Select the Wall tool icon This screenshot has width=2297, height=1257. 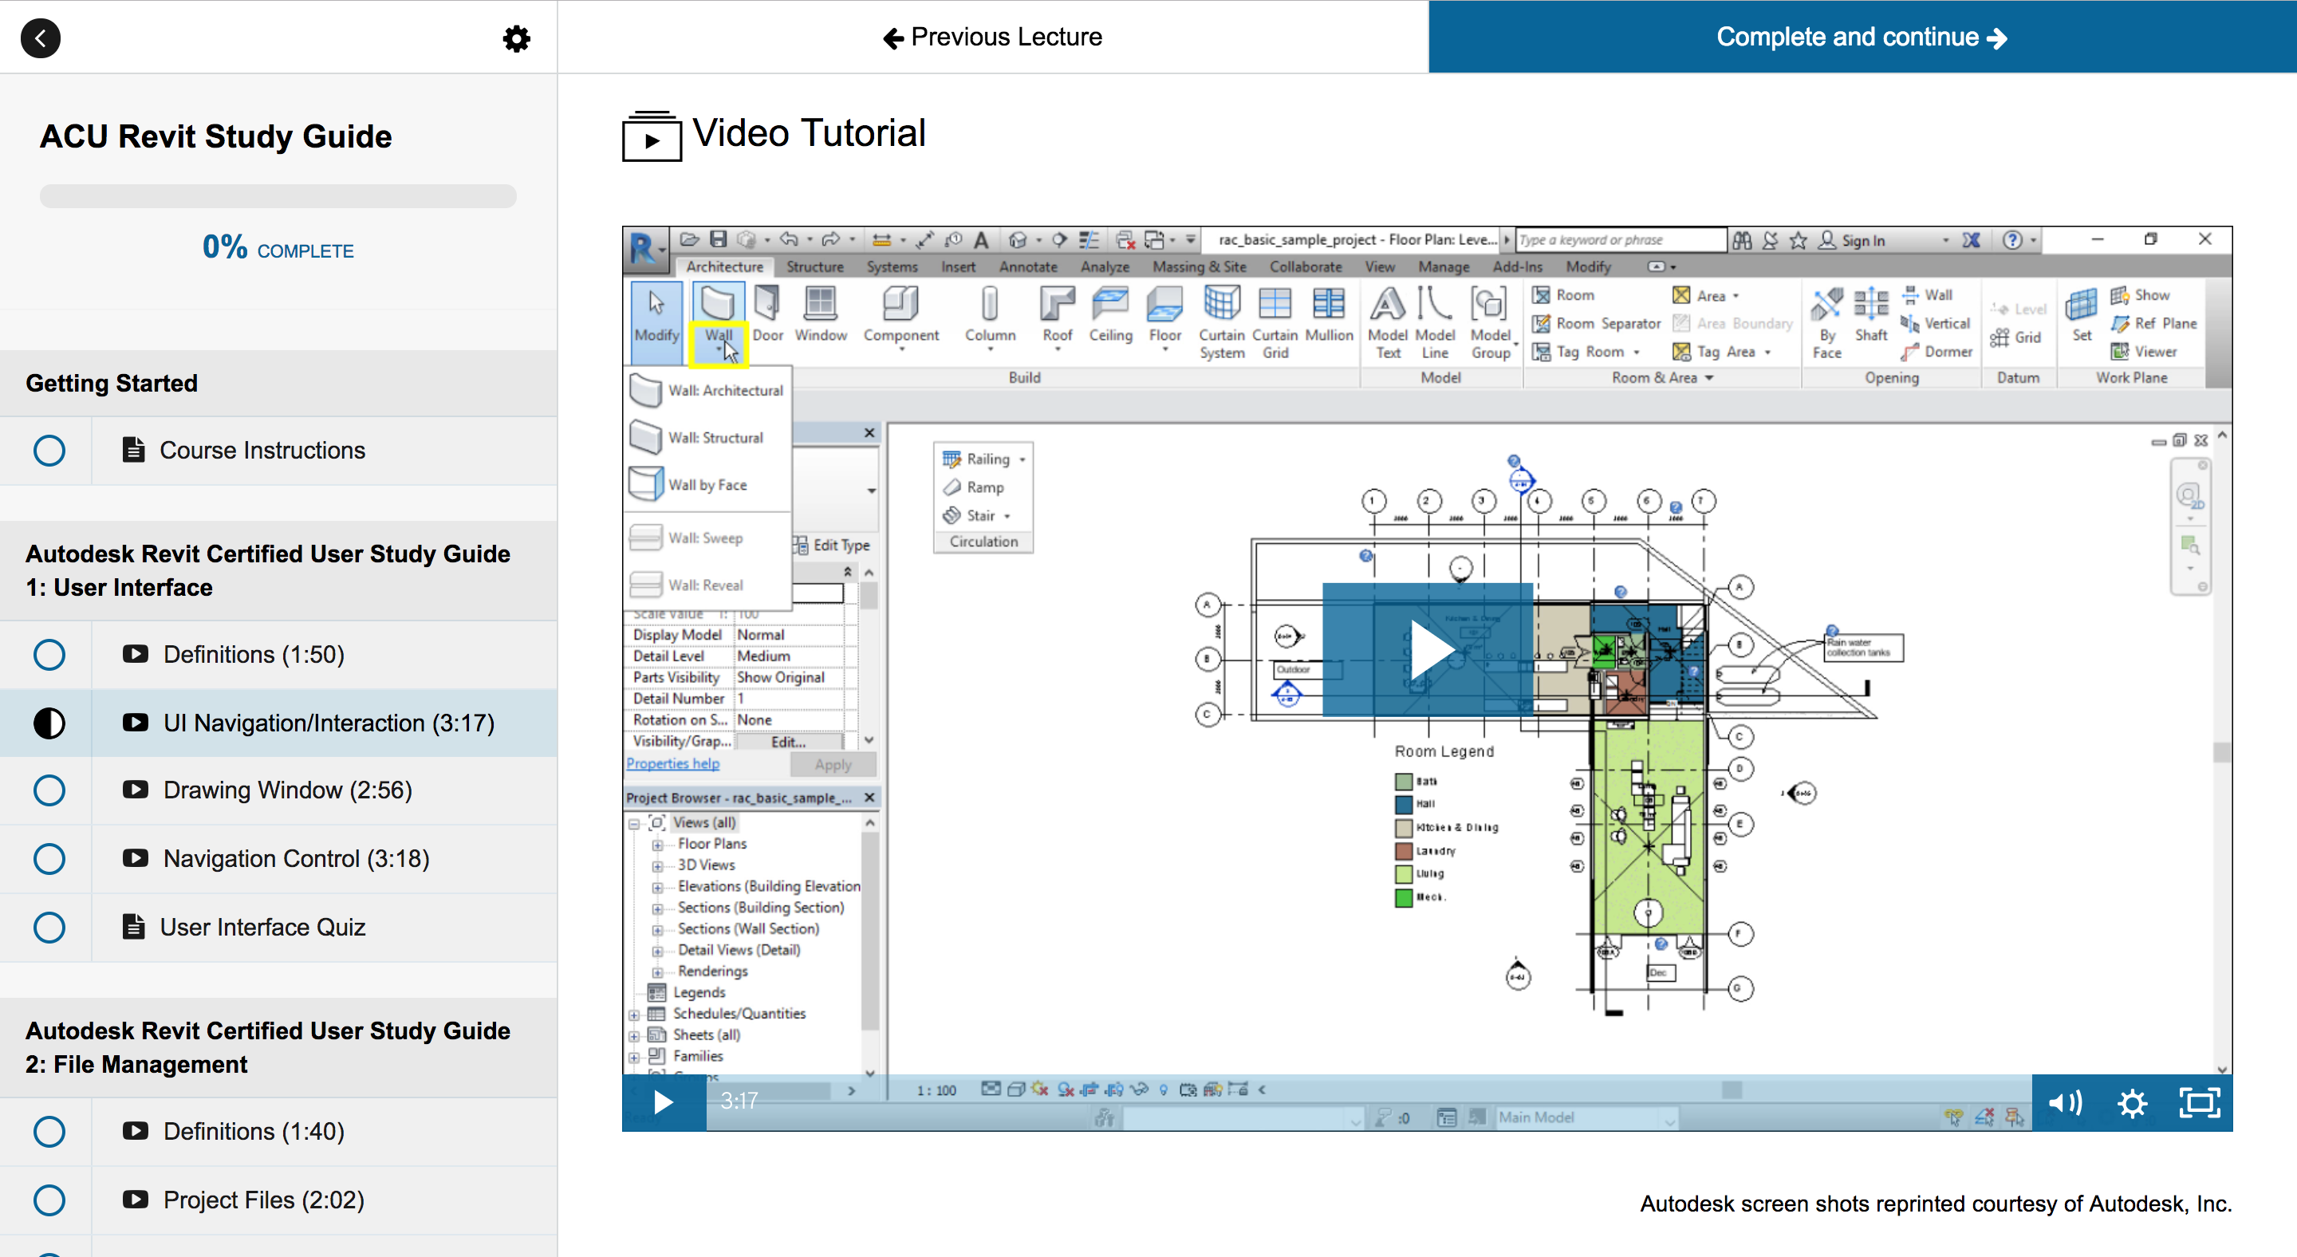718,303
